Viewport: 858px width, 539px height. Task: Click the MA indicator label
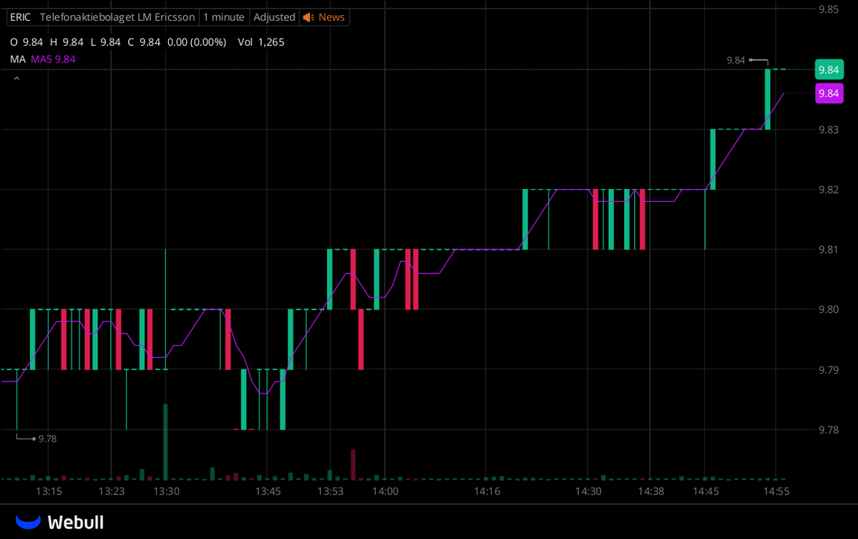[x=17, y=59]
